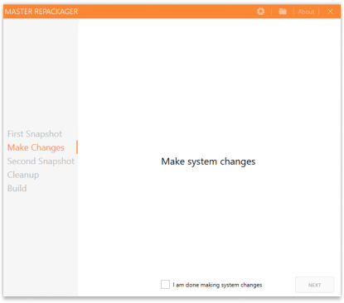The height and width of the screenshot is (303, 344).
Task: Click the 'Make system changes' heading
Action: click(208, 161)
